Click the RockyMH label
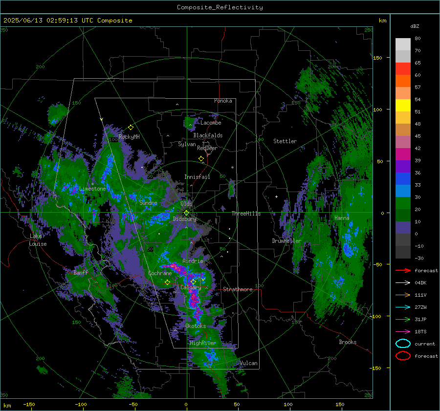The image size is (440, 411). (x=129, y=137)
